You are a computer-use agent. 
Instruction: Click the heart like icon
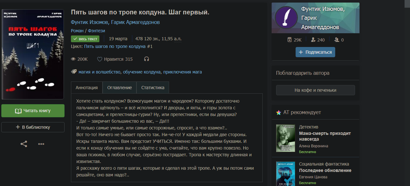pyautogui.click(x=100, y=59)
